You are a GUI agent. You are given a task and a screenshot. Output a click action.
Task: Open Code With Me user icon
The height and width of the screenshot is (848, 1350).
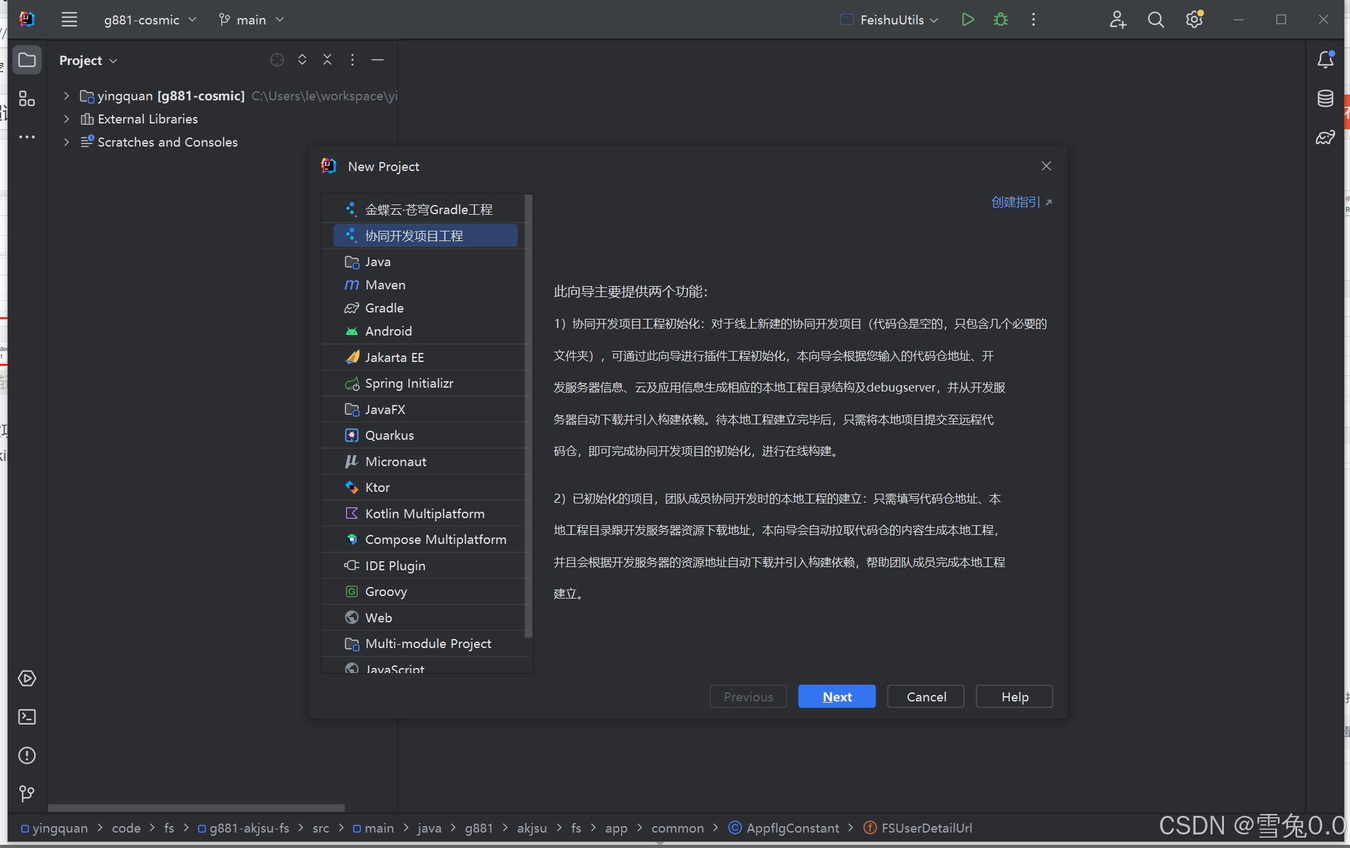1118,20
